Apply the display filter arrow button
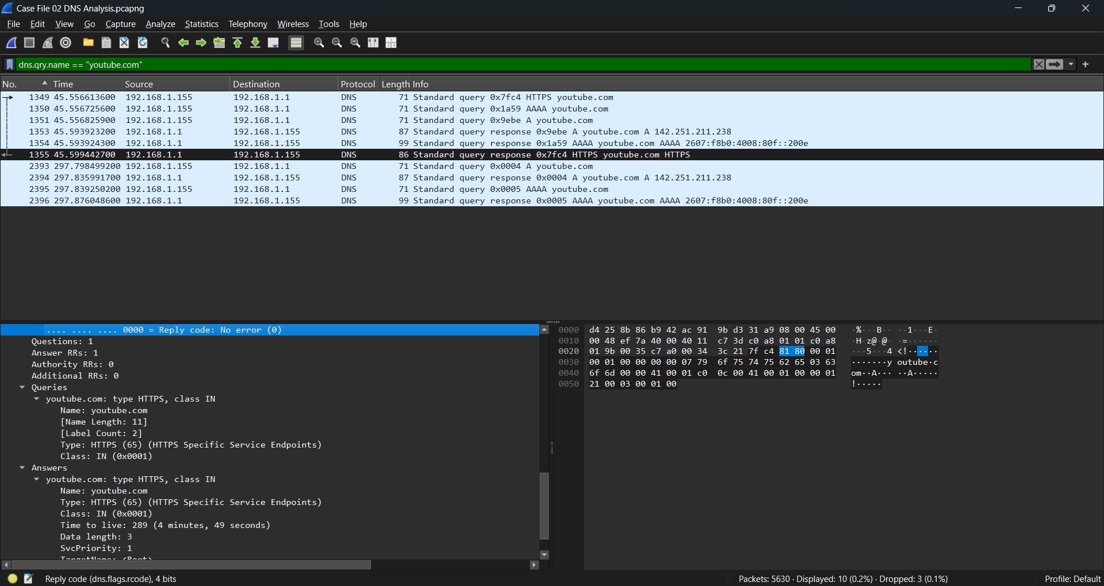 [x=1055, y=64]
